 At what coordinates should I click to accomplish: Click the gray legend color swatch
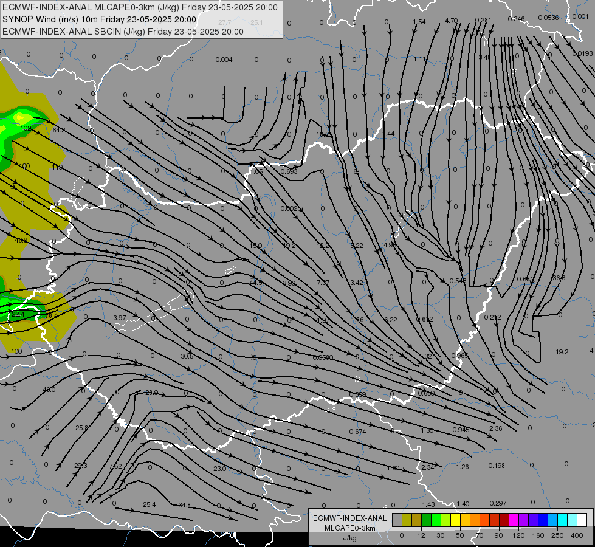tap(397, 520)
